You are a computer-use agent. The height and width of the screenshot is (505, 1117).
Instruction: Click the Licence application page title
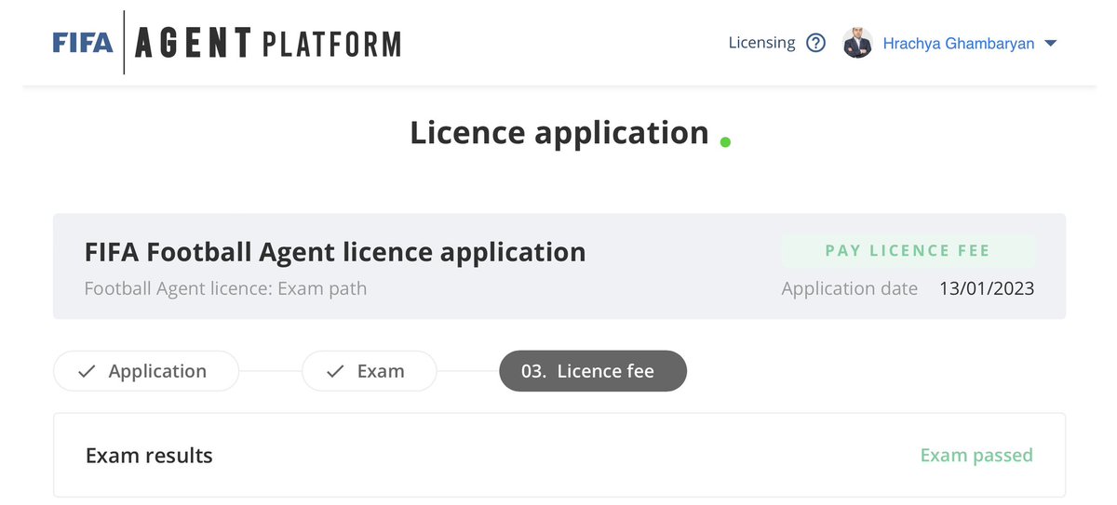click(559, 132)
